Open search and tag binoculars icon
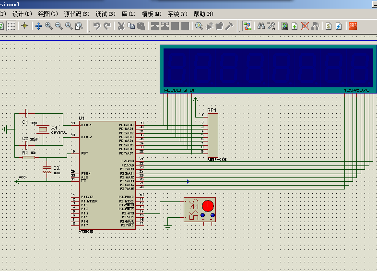Image resolution: width=377 pixels, height=271 pixels. tap(261, 26)
